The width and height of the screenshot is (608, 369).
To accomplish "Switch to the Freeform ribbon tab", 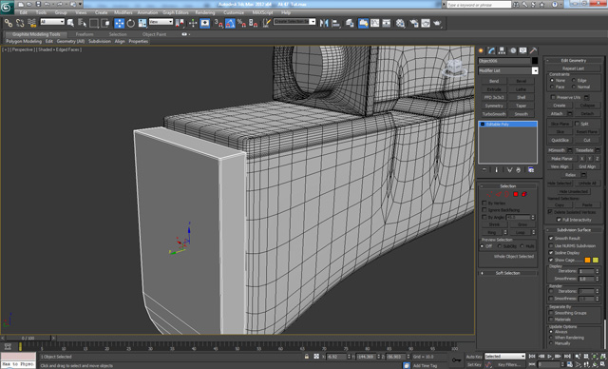I will click(x=85, y=34).
